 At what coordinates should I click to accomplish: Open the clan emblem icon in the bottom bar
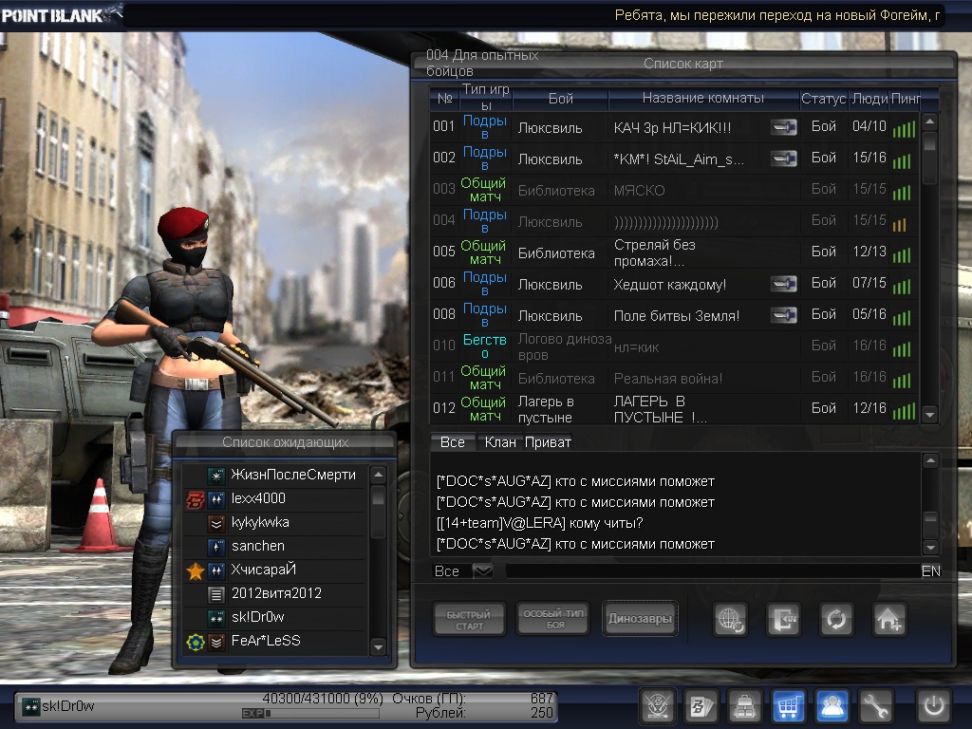[x=657, y=705]
